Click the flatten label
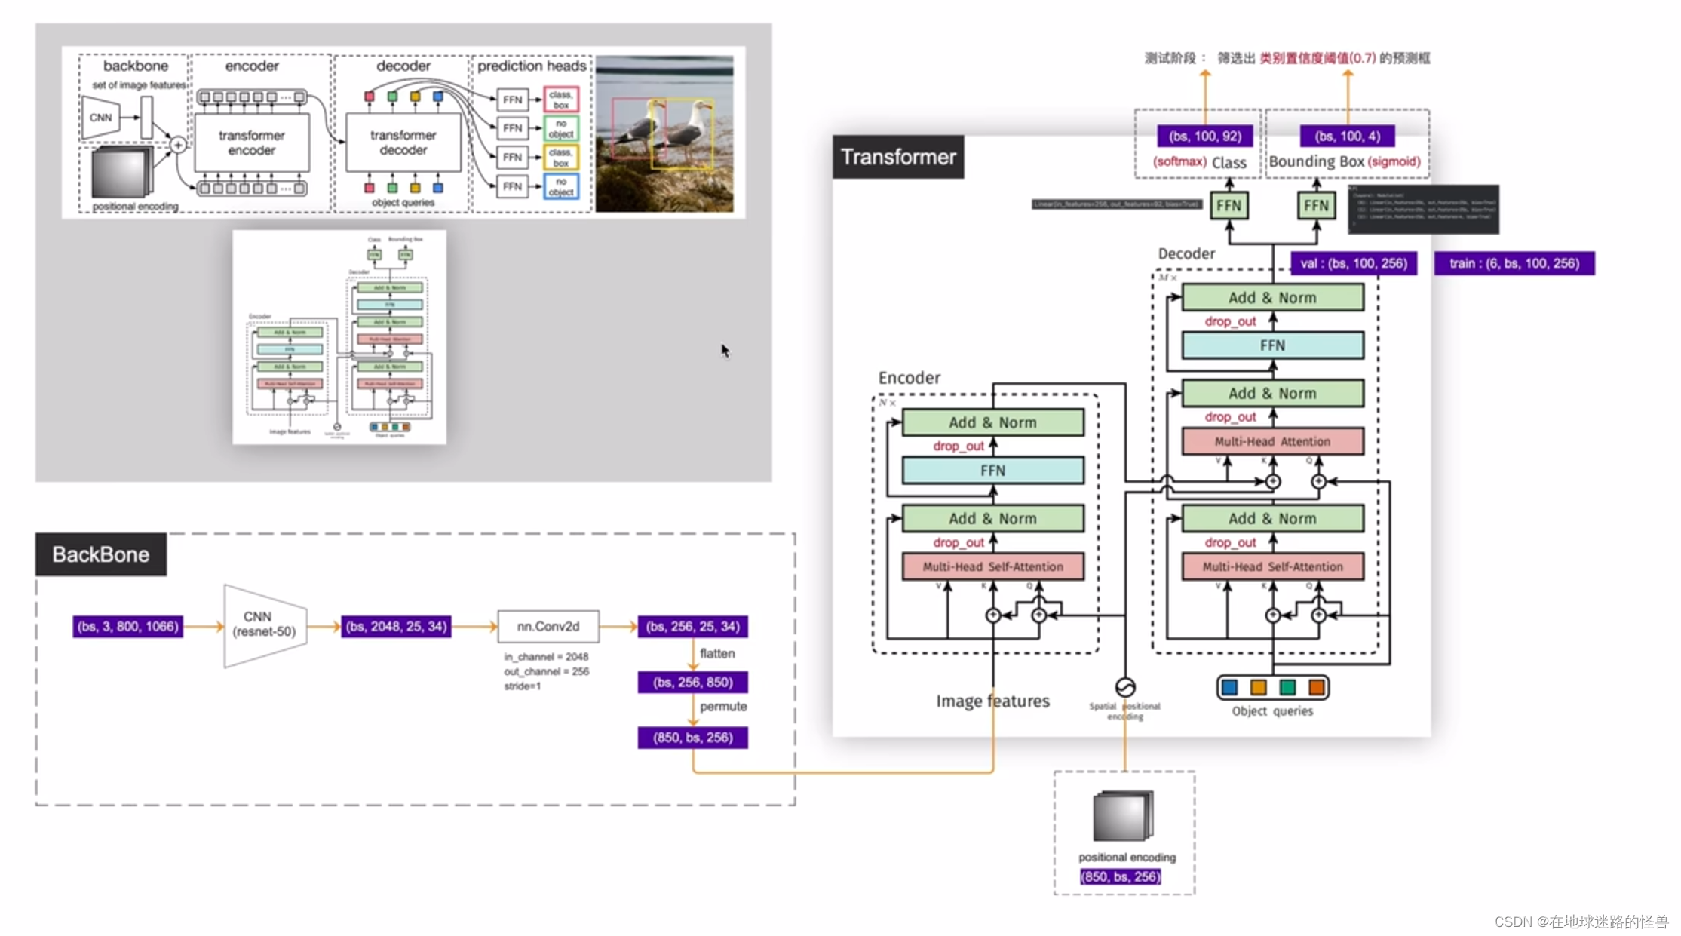 tap(716, 654)
